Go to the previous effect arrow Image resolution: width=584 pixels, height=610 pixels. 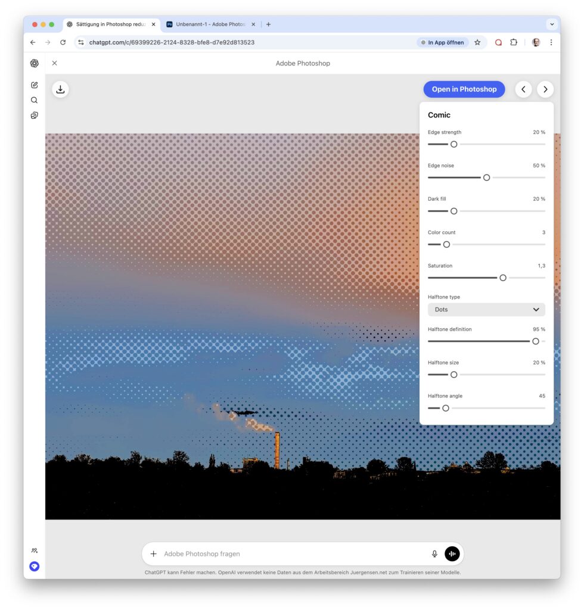523,89
